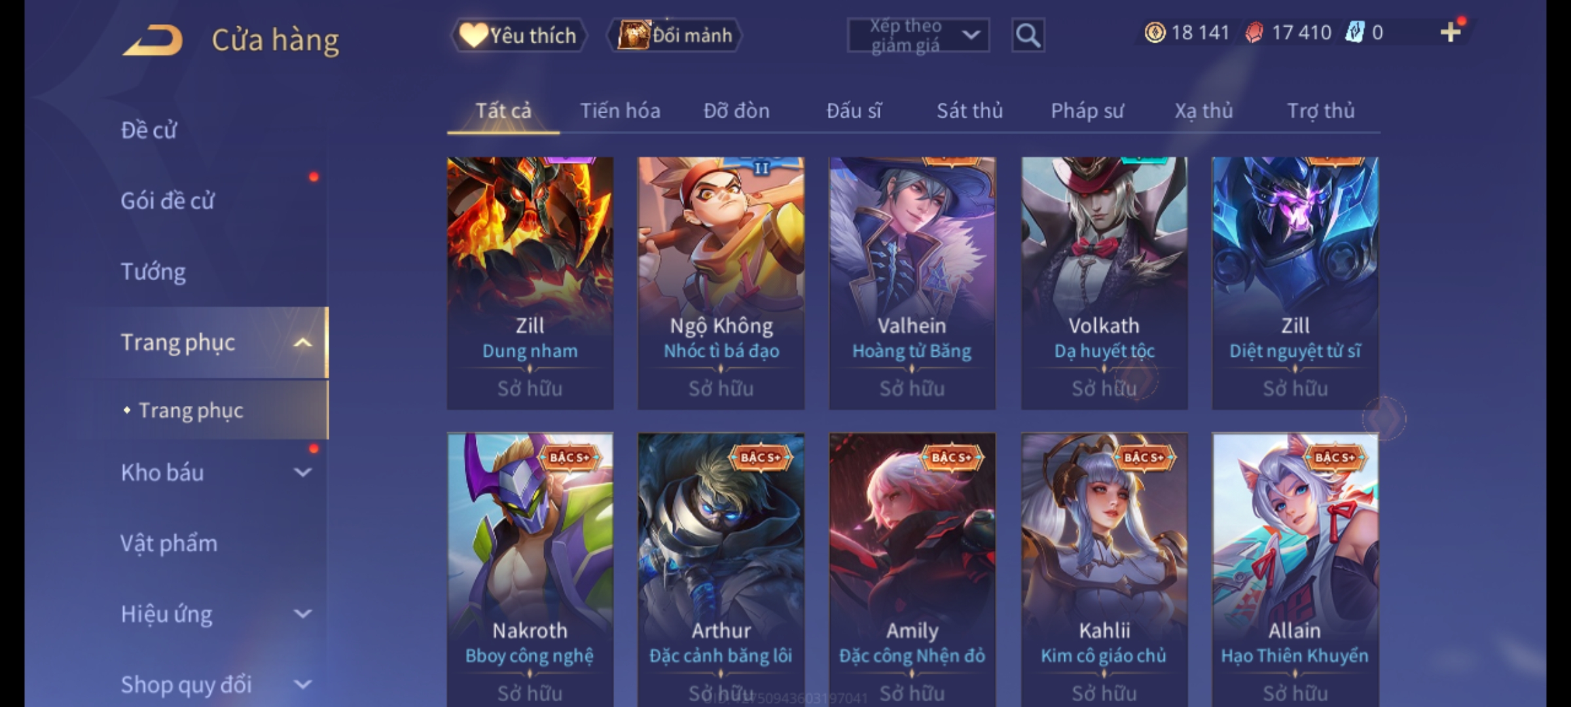Expand the Kho báu sidebar section
The image size is (1571, 707).
302,472
